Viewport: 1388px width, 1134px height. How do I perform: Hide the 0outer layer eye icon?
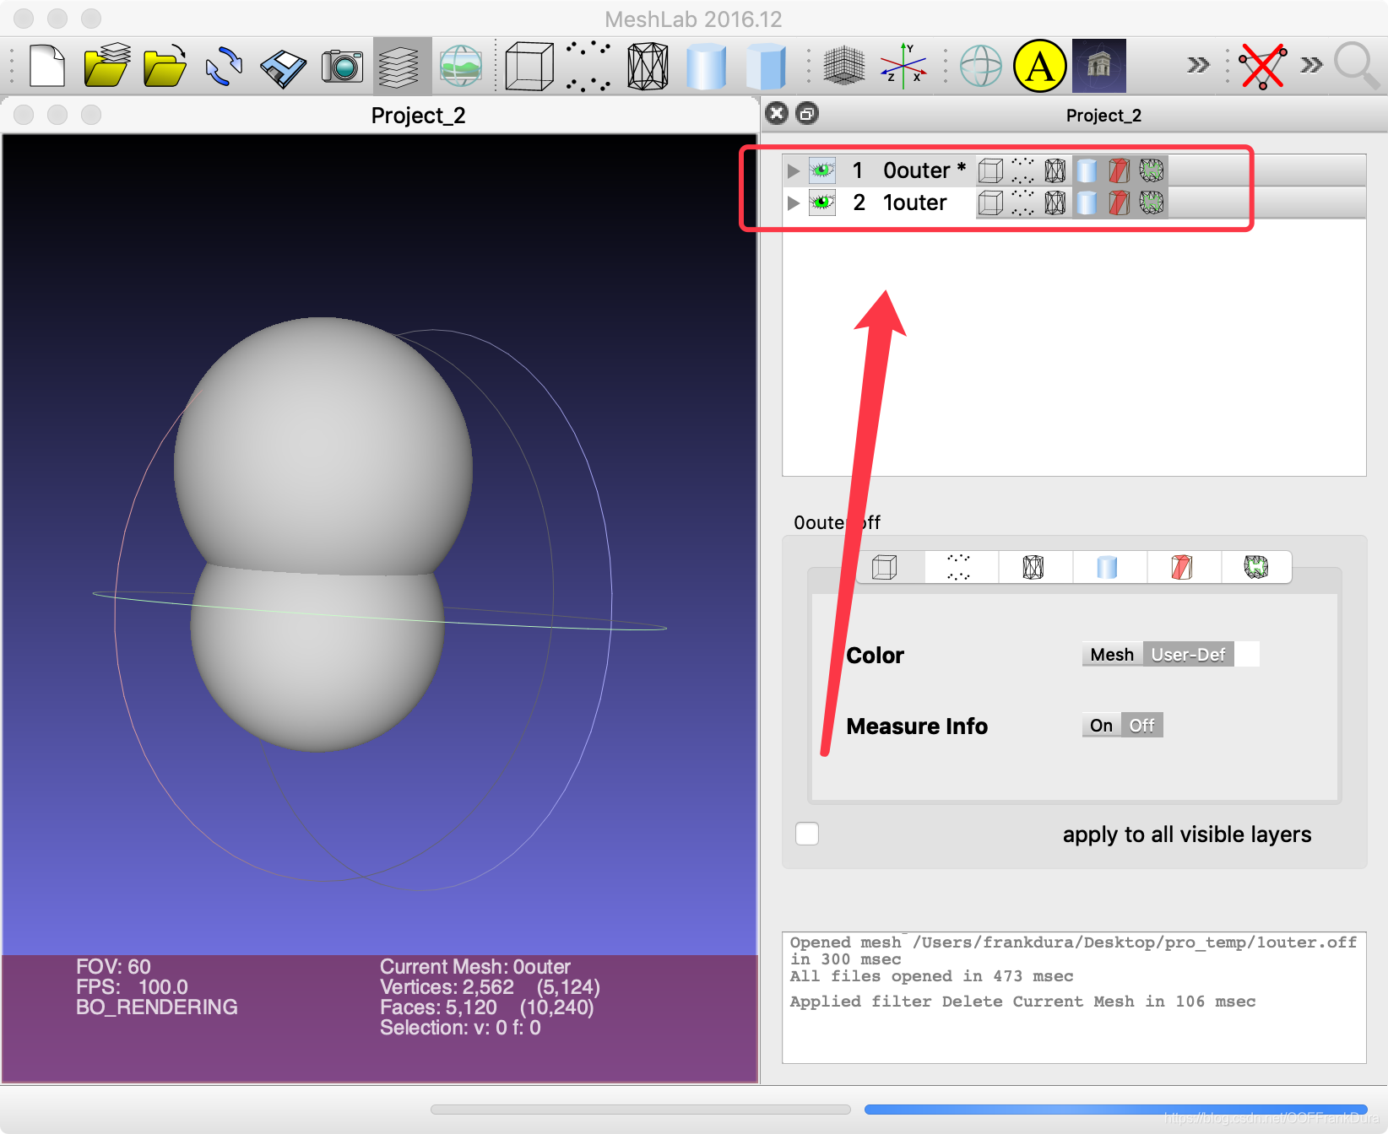[822, 170]
